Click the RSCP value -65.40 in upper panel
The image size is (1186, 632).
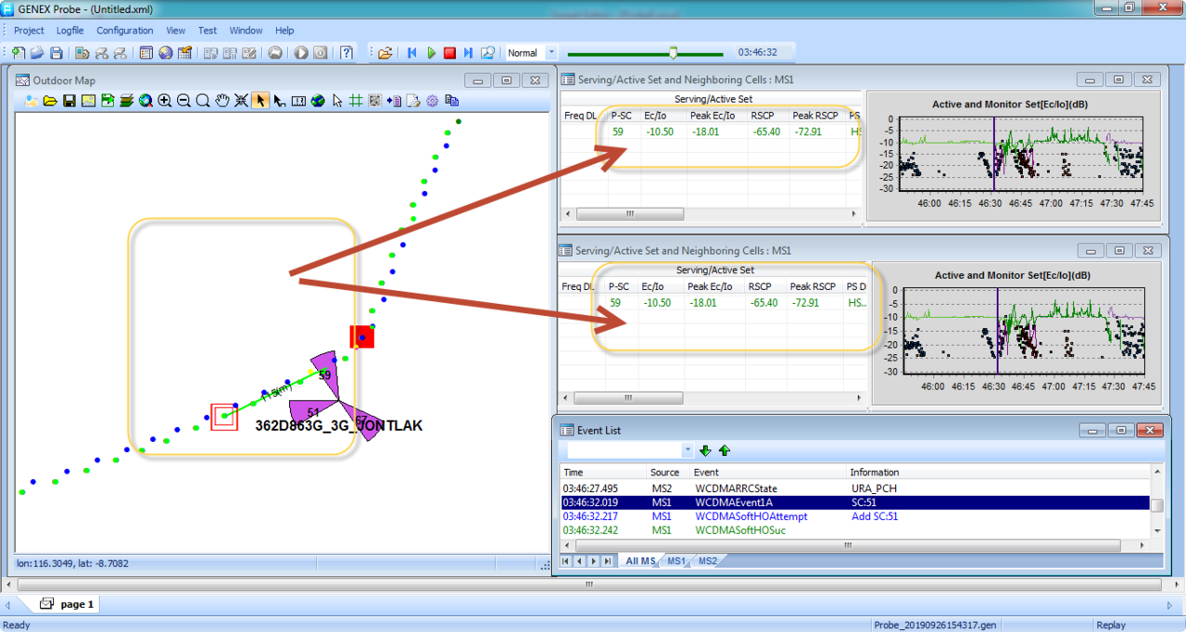pyautogui.click(x=765, y=132)
